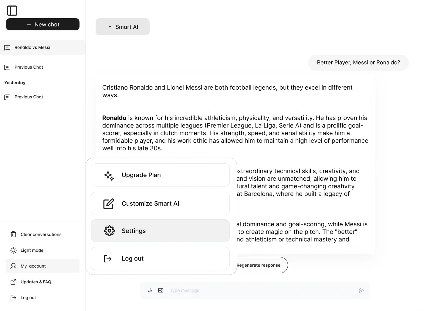
Task: Open the Smart AI model dropdown
Action: [x=123, y=27]
